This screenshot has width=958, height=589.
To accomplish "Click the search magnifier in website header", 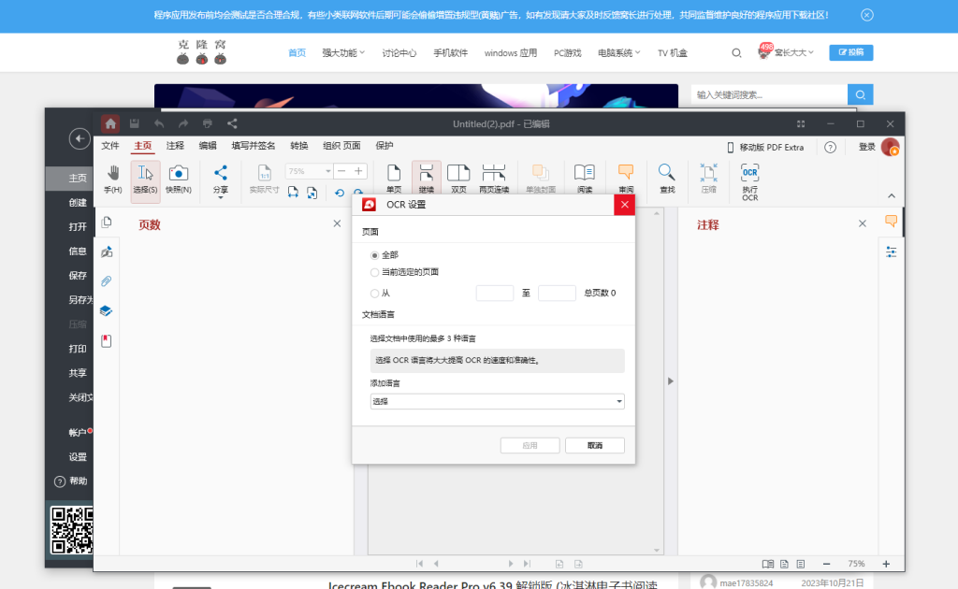I will click(736, 53).
